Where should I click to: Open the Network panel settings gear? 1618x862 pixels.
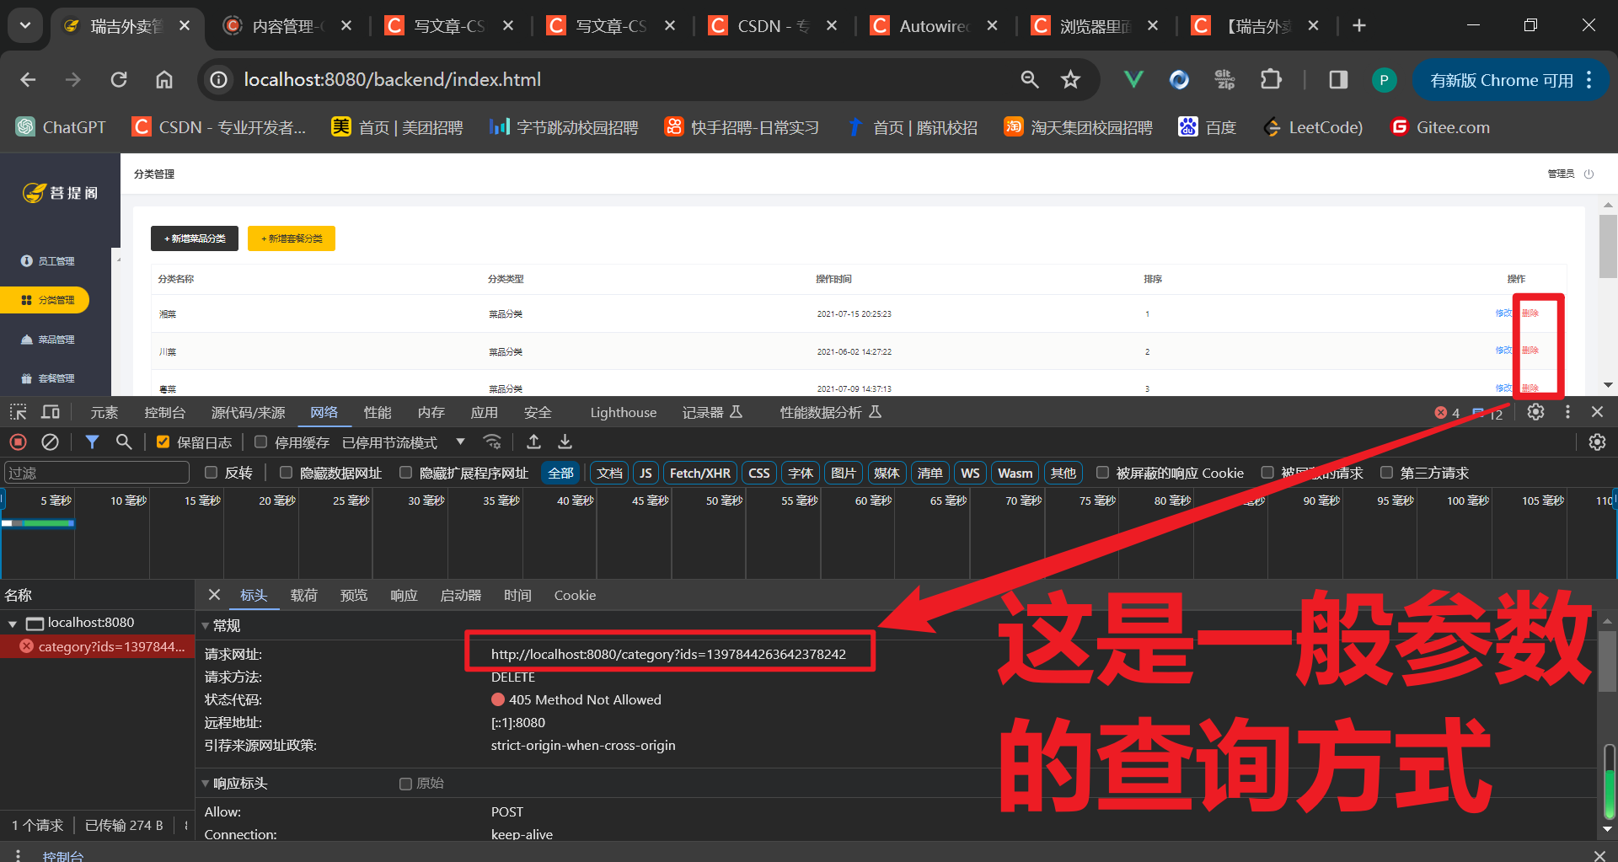(x=1597, y=442)
